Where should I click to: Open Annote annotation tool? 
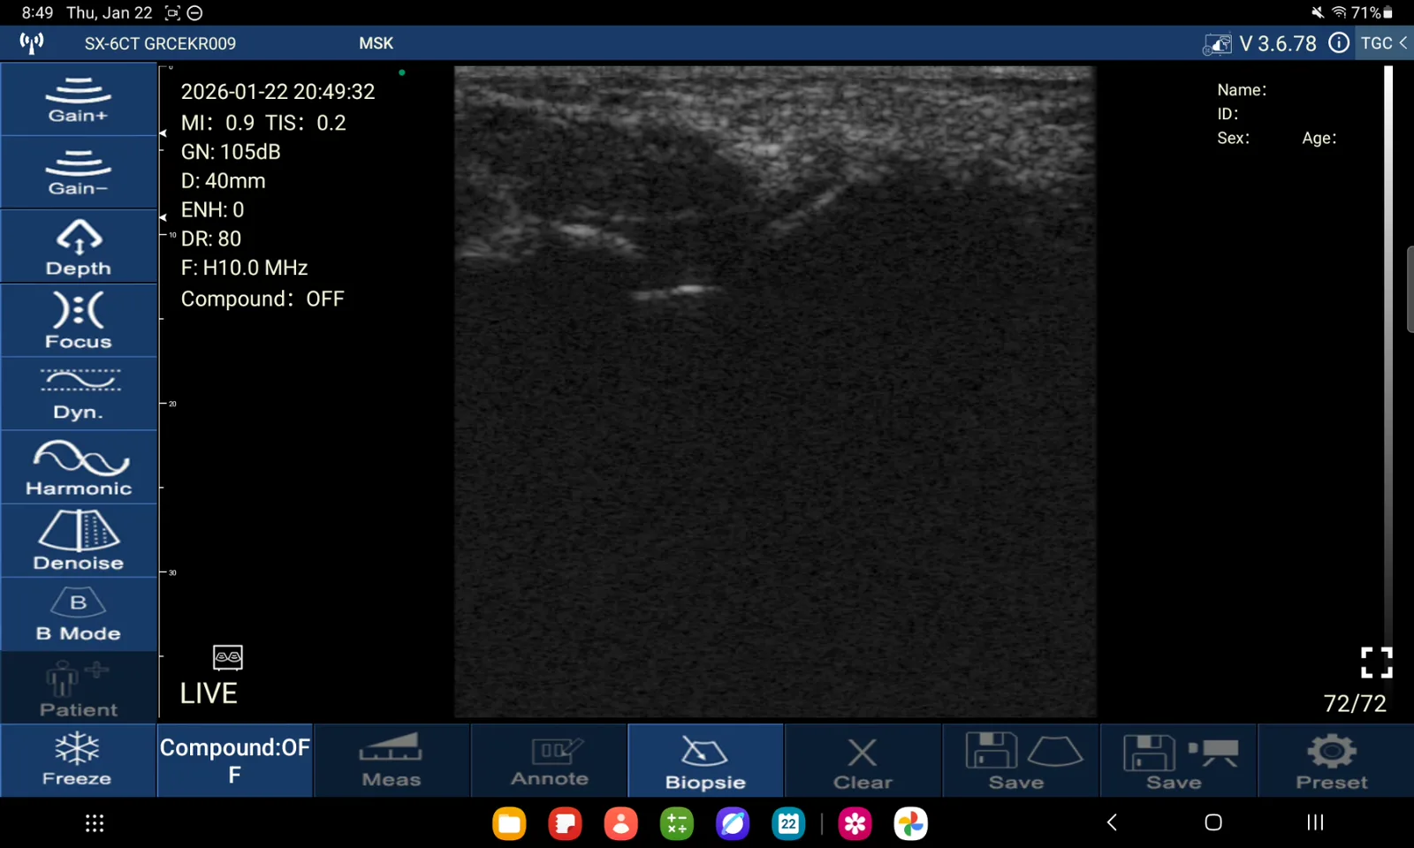tap(549, 761)
